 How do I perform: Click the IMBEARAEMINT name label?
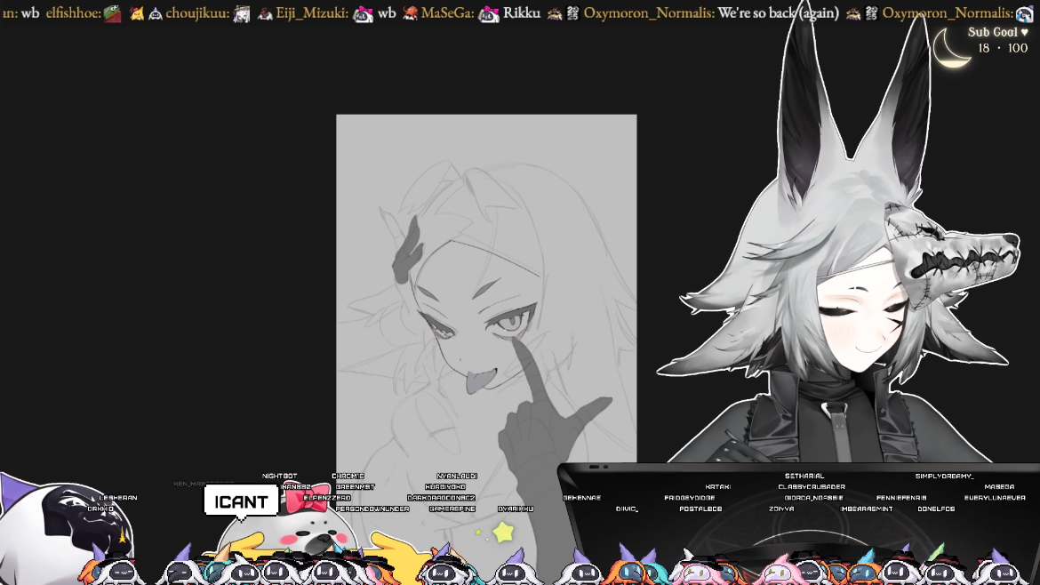(x=867, y=509)
